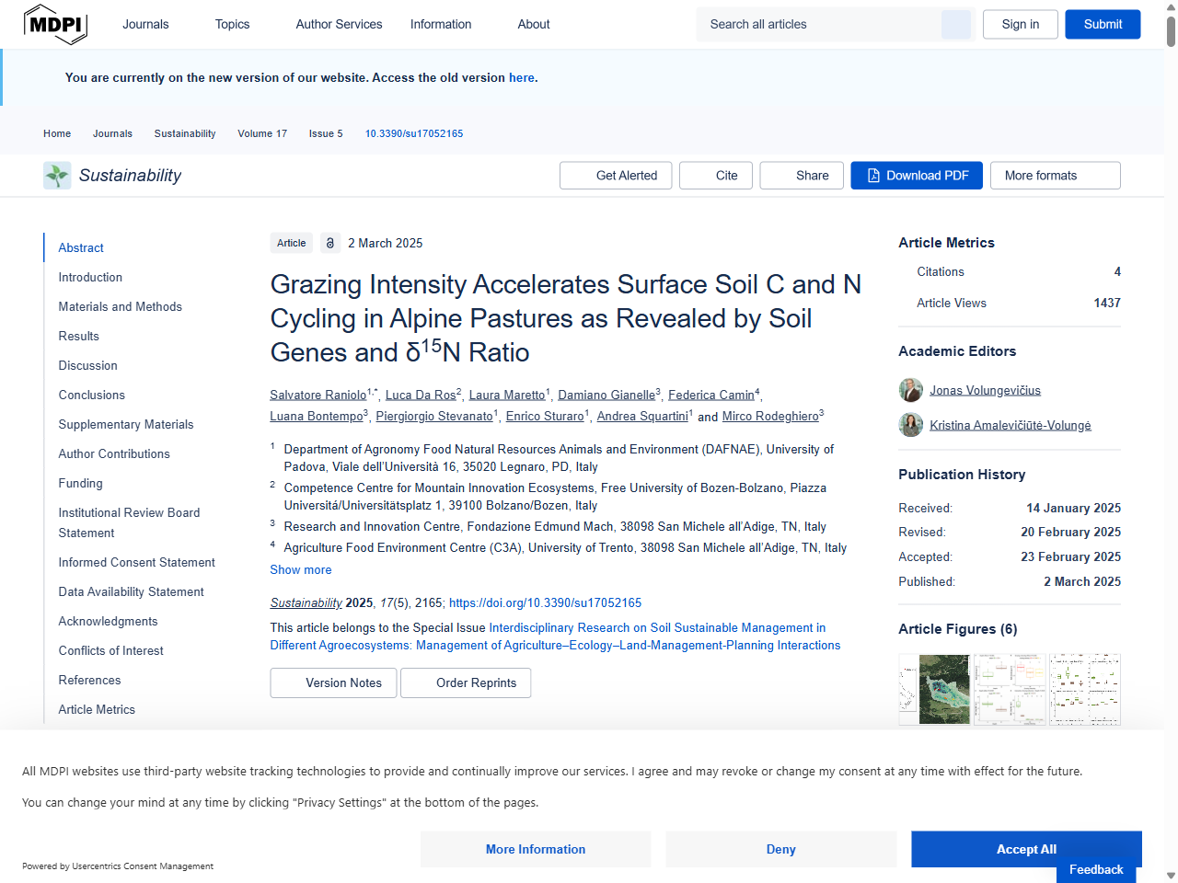The height and width of the screenshot is (883, 1178).
Task: Click the Sustainability journal leaf icon
Action: (x=57, y=176)
